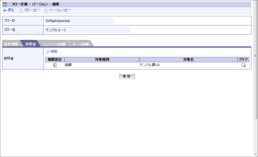Open 権限設定 icon for サンプル課22
This screenshot has height=157, width=258.
pyautogui.click(x=55, y=65)
